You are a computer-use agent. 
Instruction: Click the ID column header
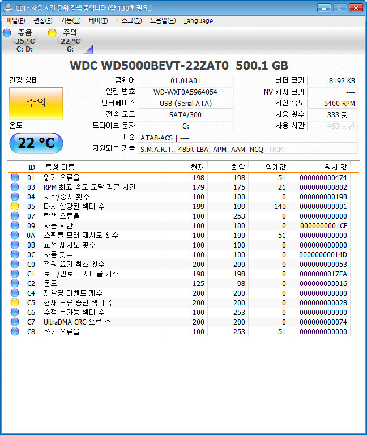pyautogui.click(x=31, y=167)
